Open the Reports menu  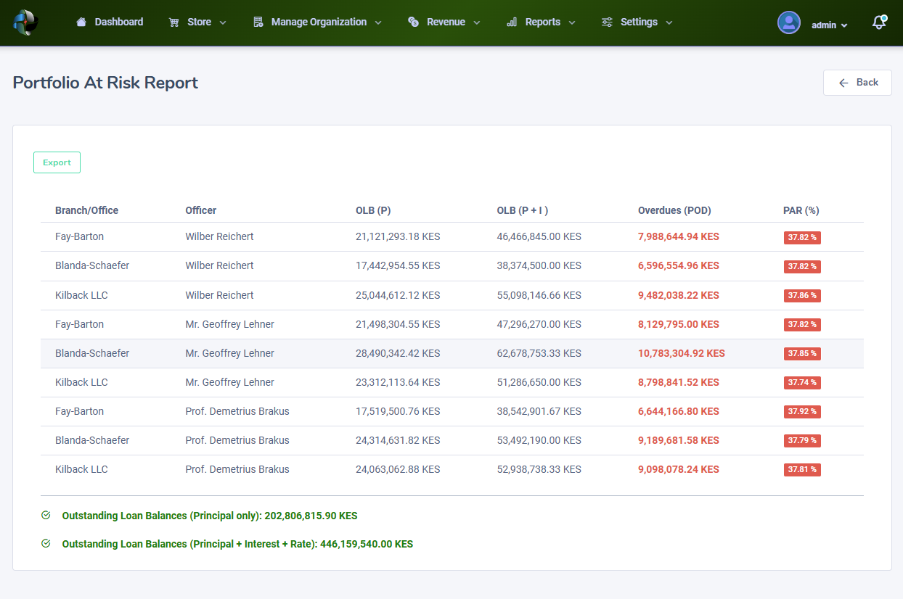[x=542, y=22]
